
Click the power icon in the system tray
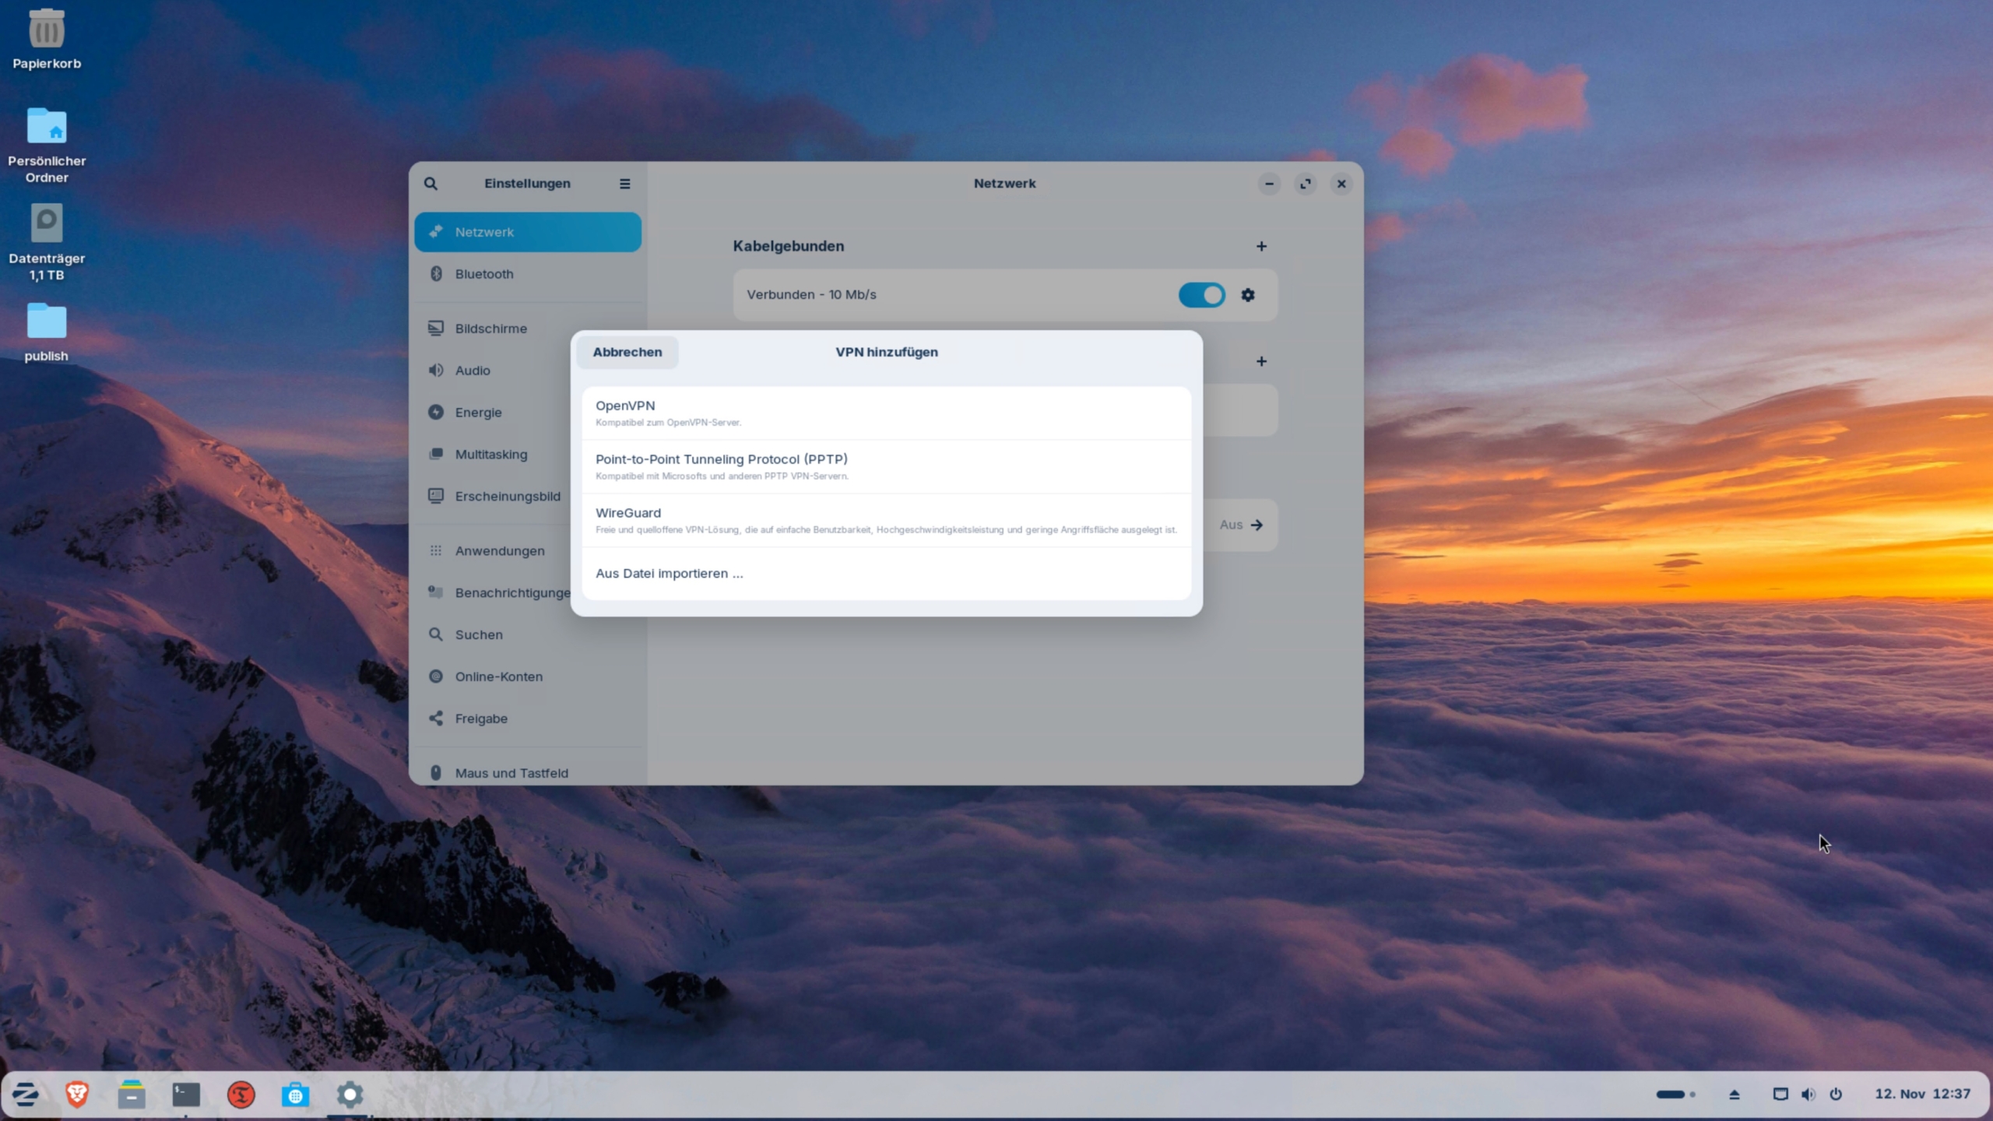pos(1836,1094)
